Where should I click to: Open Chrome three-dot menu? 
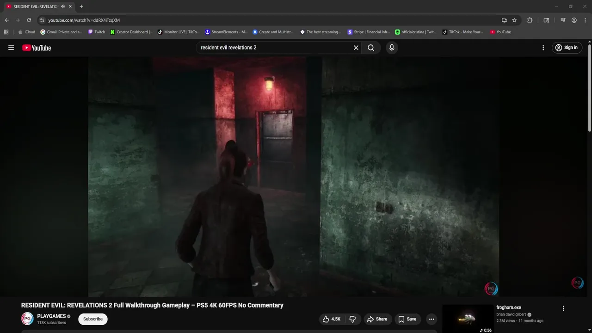585,20
